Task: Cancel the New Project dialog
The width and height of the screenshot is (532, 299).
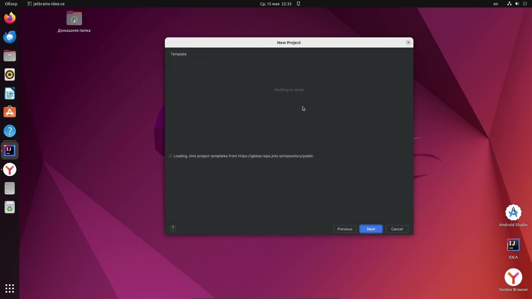Action: pyautogui.click(x=397, y=229)
